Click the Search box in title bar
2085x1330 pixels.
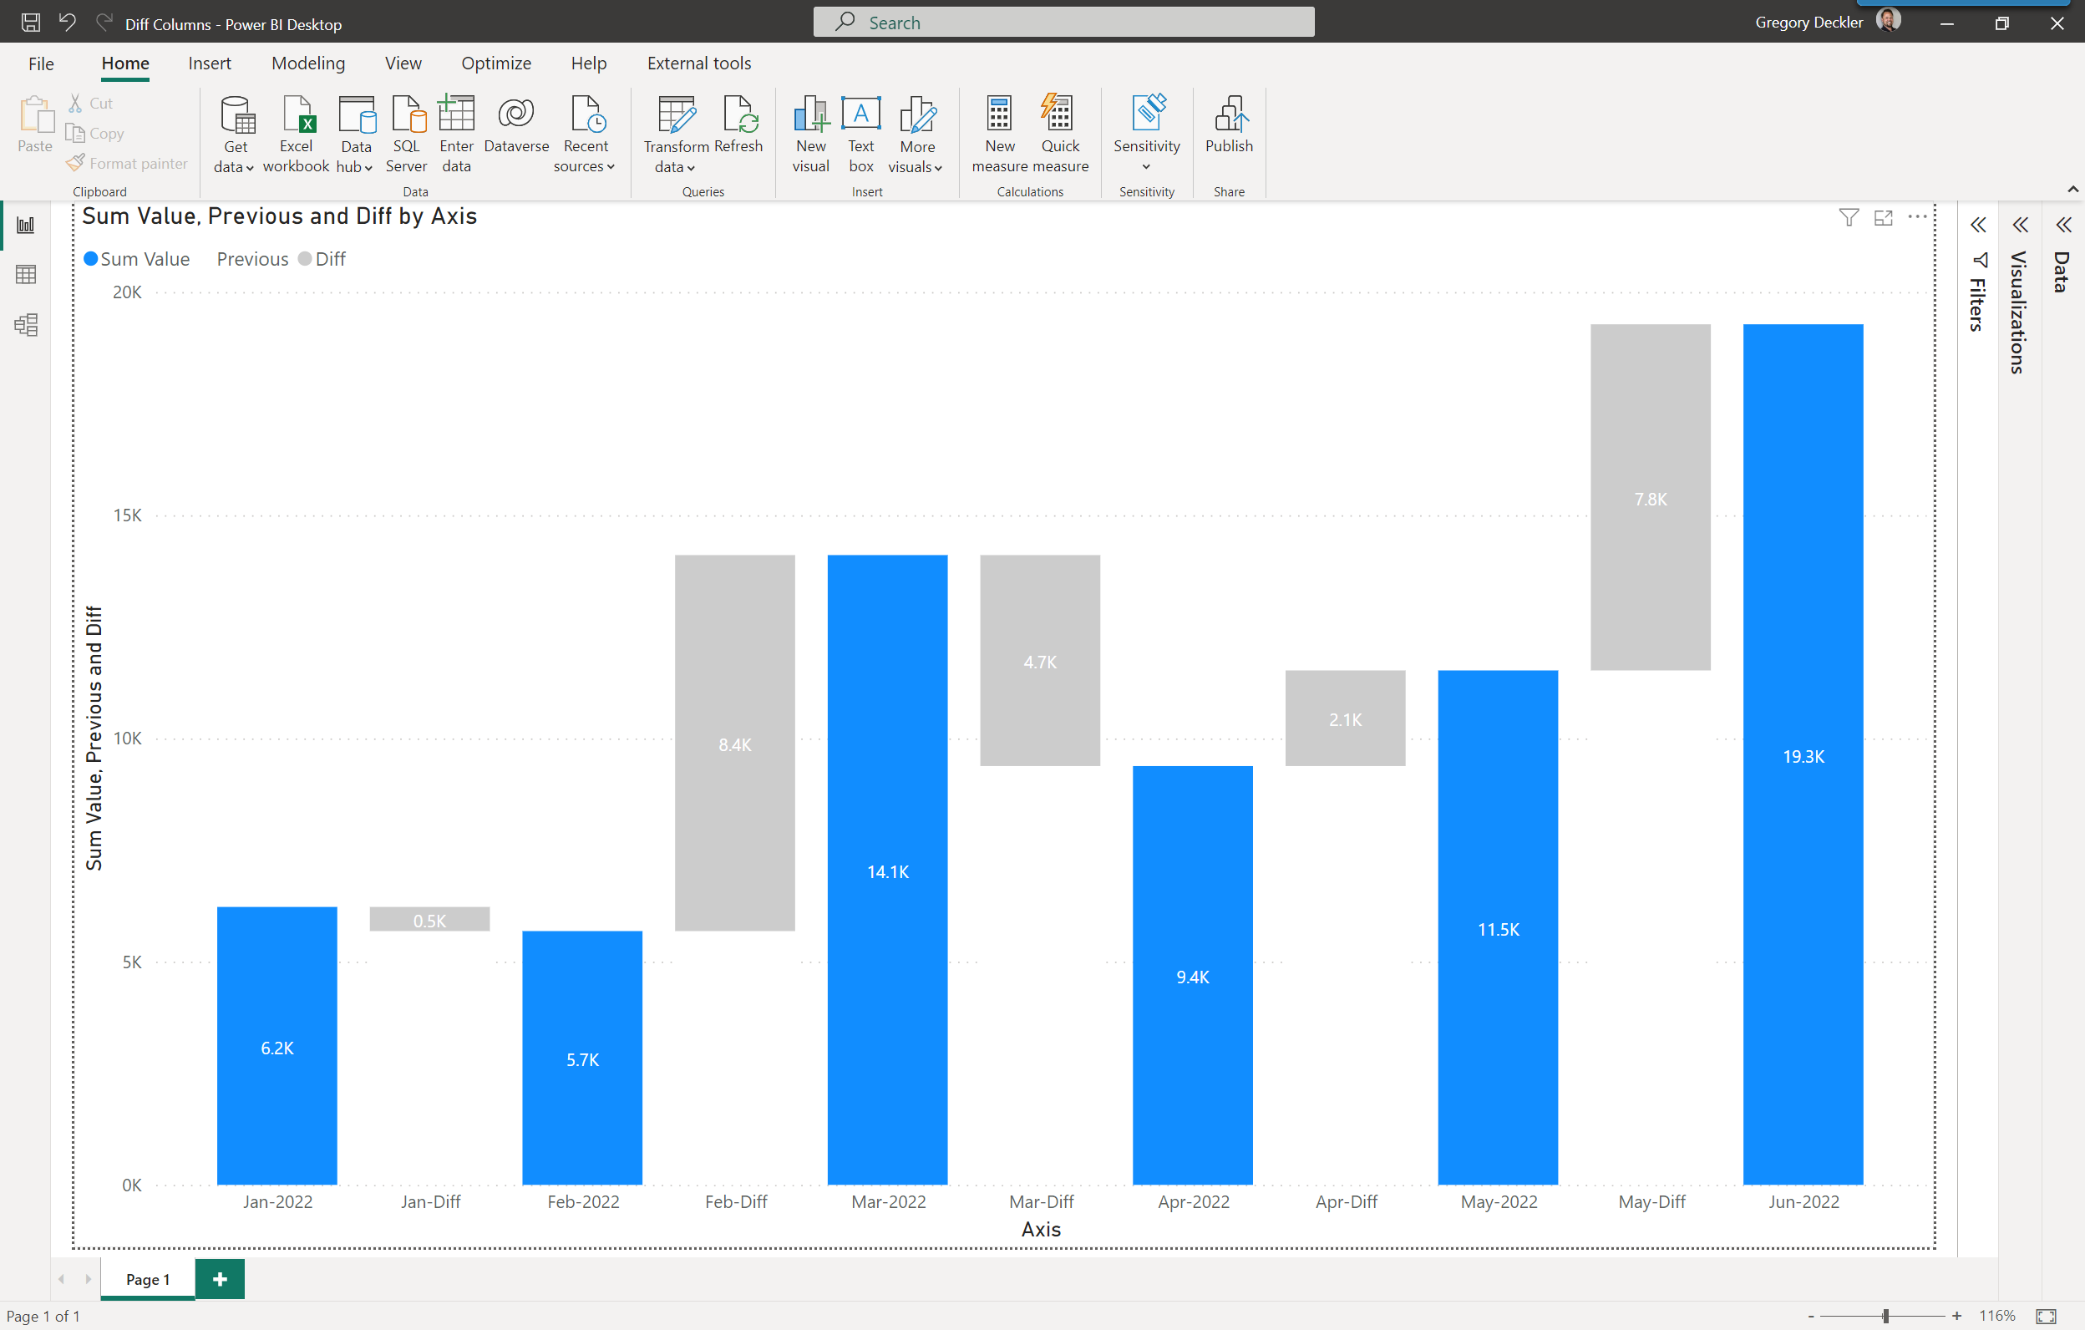1063,22
